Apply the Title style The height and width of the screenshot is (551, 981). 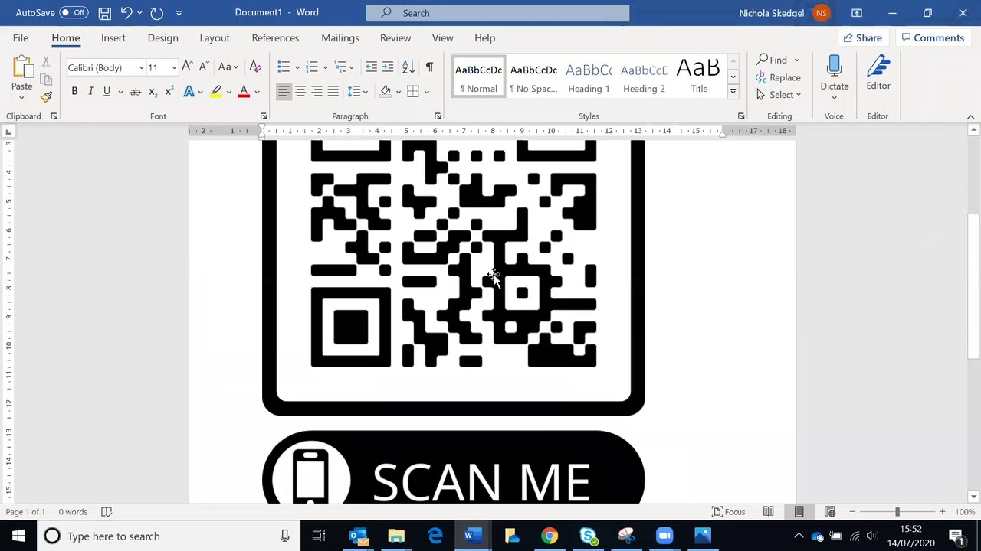pos(699,77)
